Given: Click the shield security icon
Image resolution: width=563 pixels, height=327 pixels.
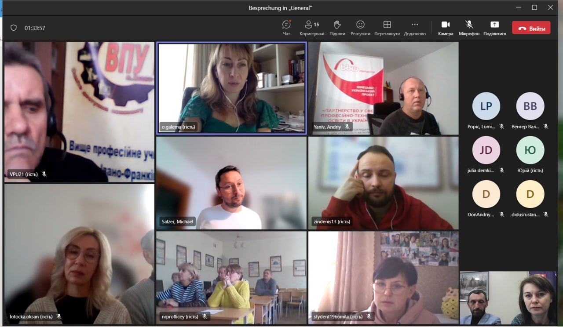Looking at the screenshot, I should point(14,28).
